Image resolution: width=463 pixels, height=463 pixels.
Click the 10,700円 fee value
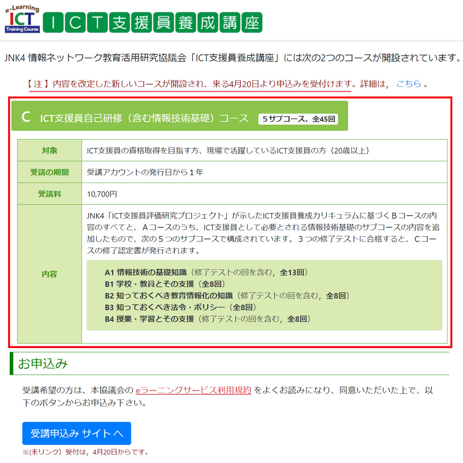click(x=102, y=194)
